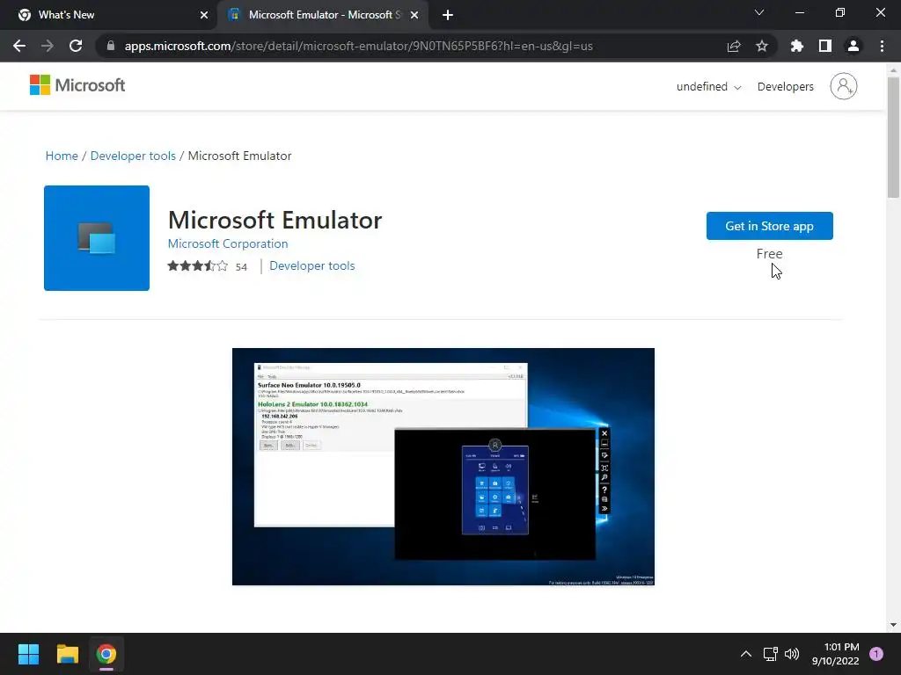
Task: Share this page using the share icon
Action: 734,46
